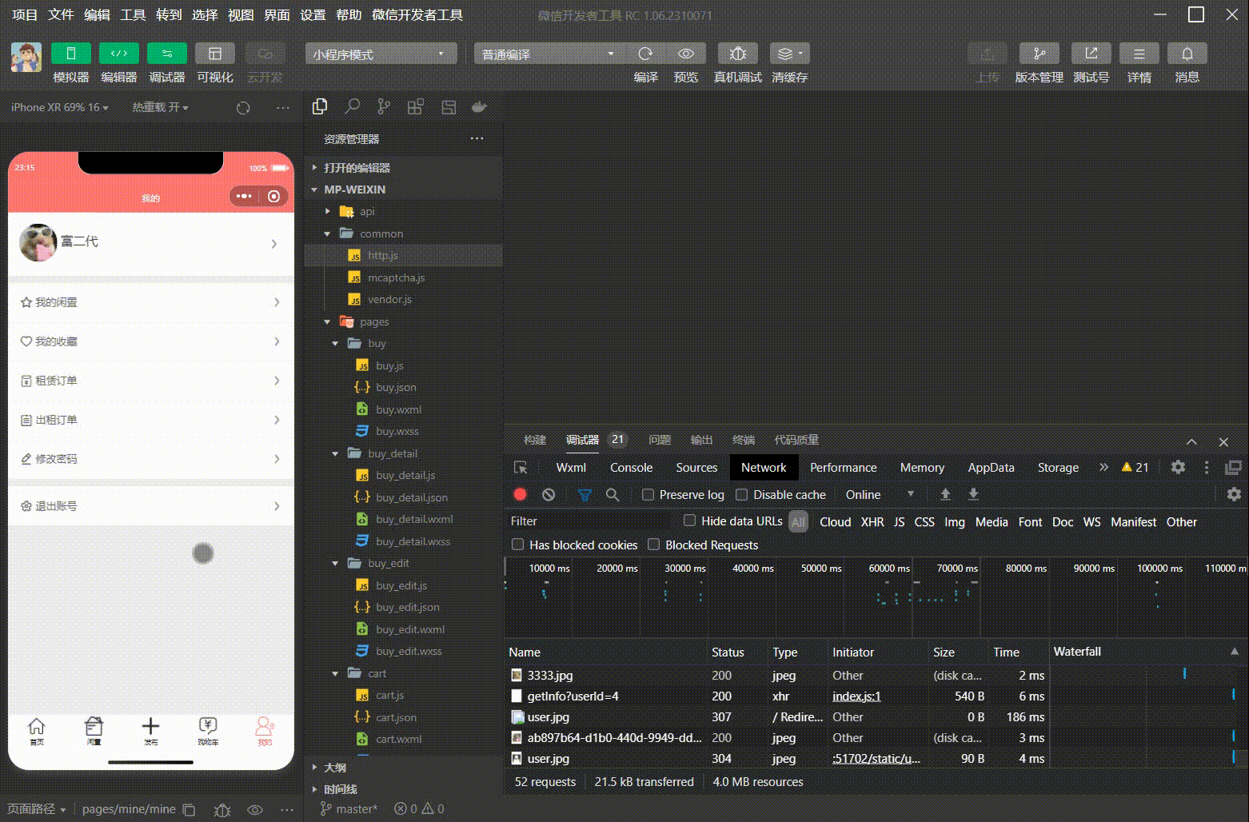Viewport: 1249px width, 822px height.
Task: Open the 工具 menu
Action: pos(133,14)
